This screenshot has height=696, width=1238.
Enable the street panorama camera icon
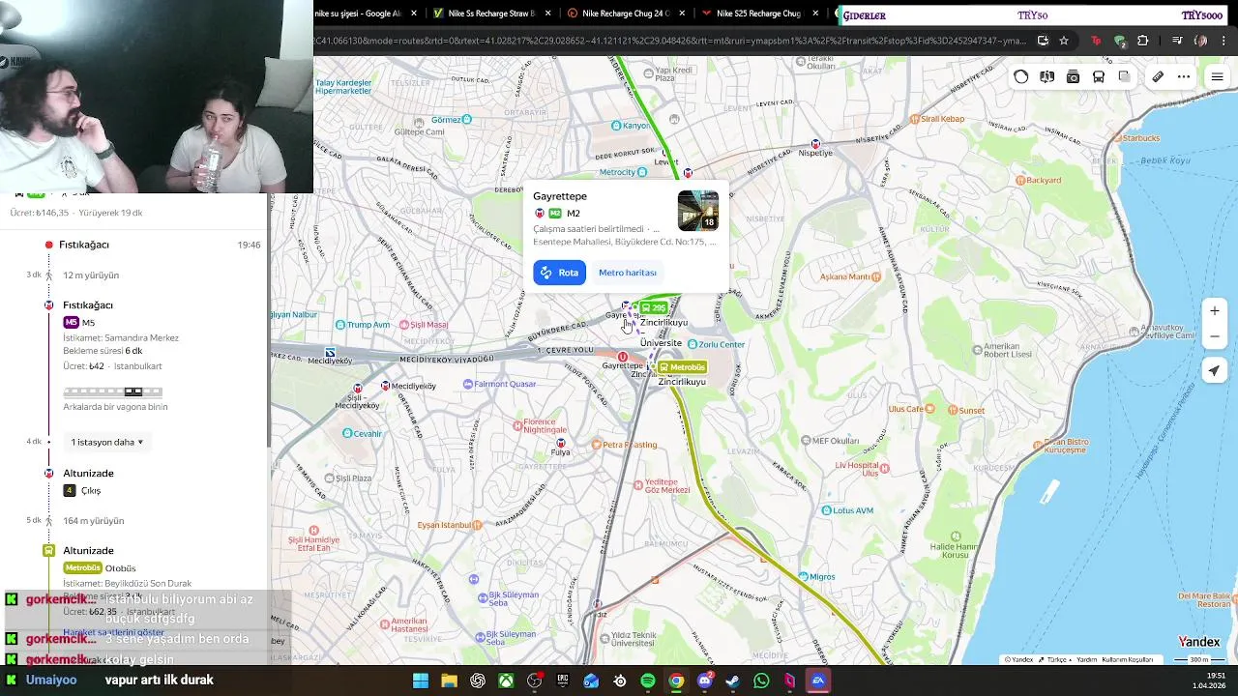click(x=1073, y=76)
